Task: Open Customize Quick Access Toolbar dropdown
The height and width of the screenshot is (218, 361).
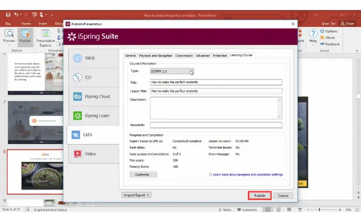Action: tap(52, 15)
